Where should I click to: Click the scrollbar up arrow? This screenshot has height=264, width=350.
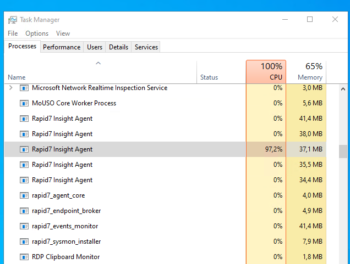[x=343, y=89]
